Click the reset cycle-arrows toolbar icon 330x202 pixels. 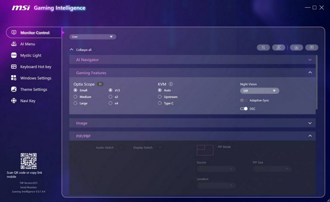278,47
